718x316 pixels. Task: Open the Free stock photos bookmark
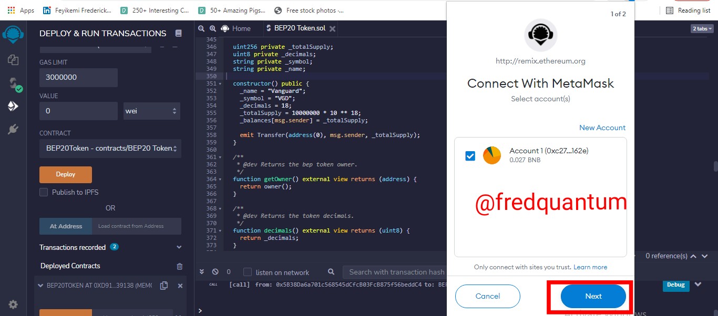click(309, 10)
